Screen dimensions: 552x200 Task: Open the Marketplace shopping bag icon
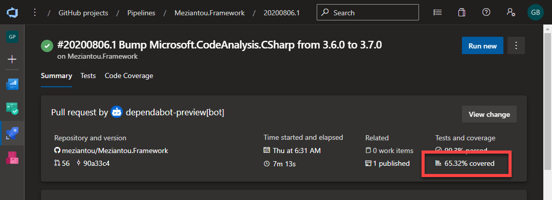(x=461, y=12)
